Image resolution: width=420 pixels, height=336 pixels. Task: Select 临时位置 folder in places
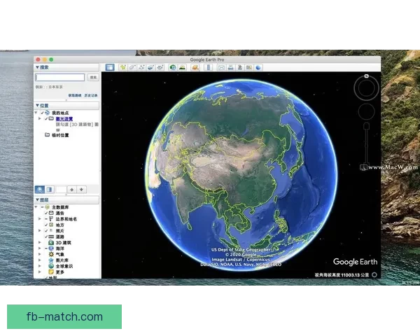coord(59,135)
